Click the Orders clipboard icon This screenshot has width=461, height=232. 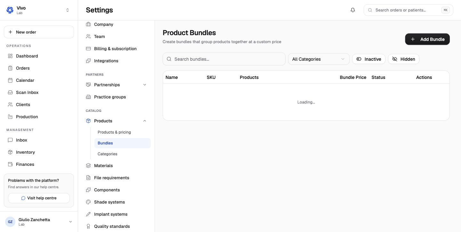[x=10, y=68]
